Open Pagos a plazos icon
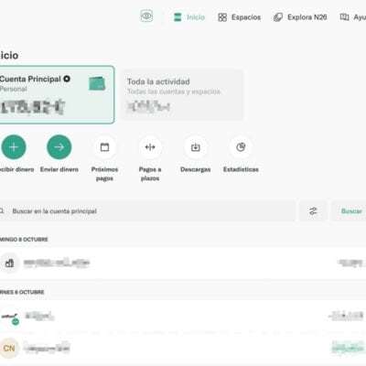366x366 pixels. [150, 147]
